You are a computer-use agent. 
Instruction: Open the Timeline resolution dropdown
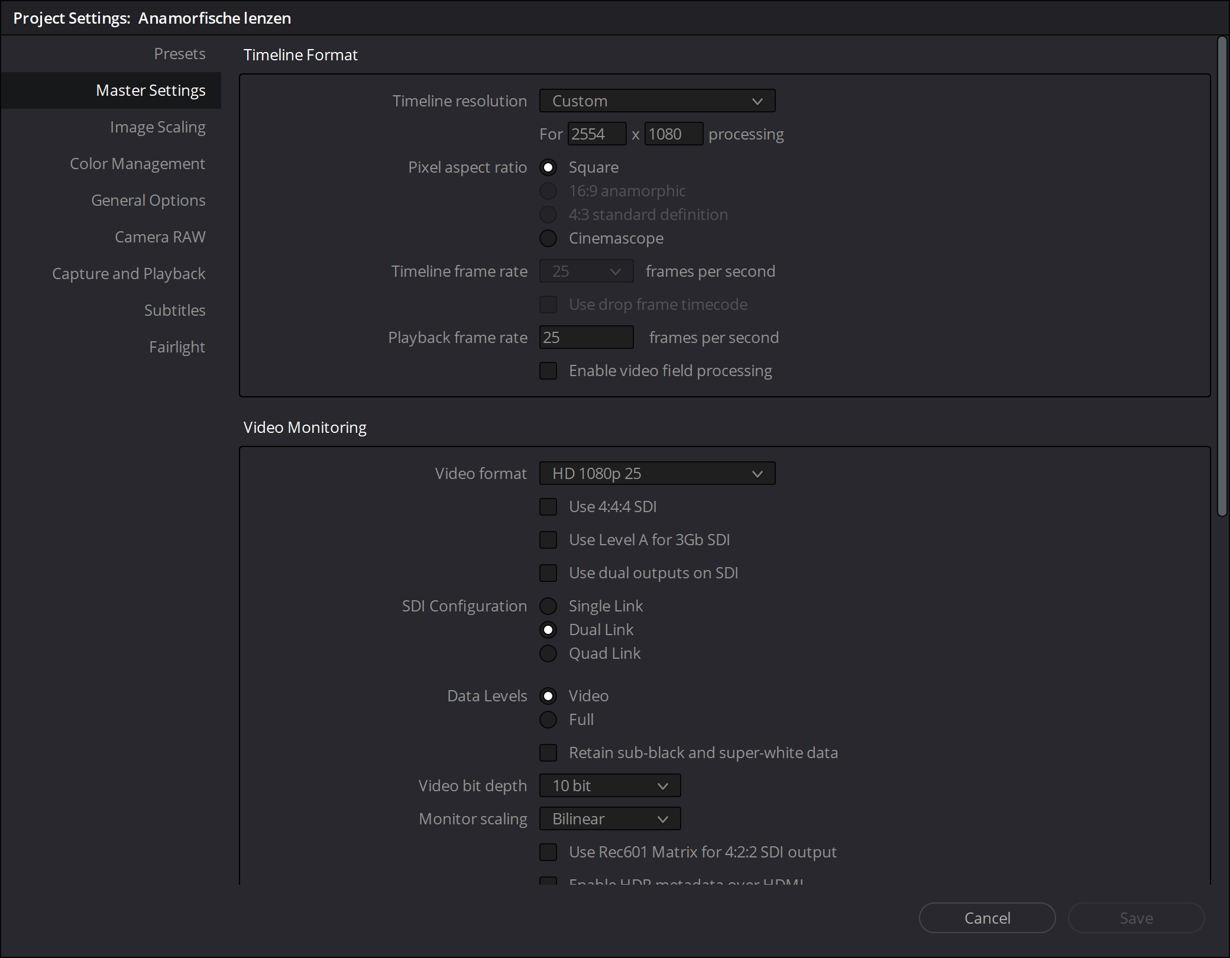coord(656,101)
